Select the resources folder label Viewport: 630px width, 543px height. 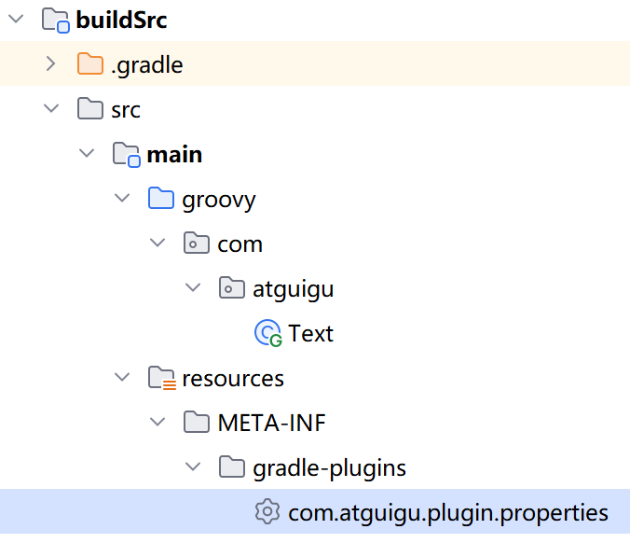(233, 378)
